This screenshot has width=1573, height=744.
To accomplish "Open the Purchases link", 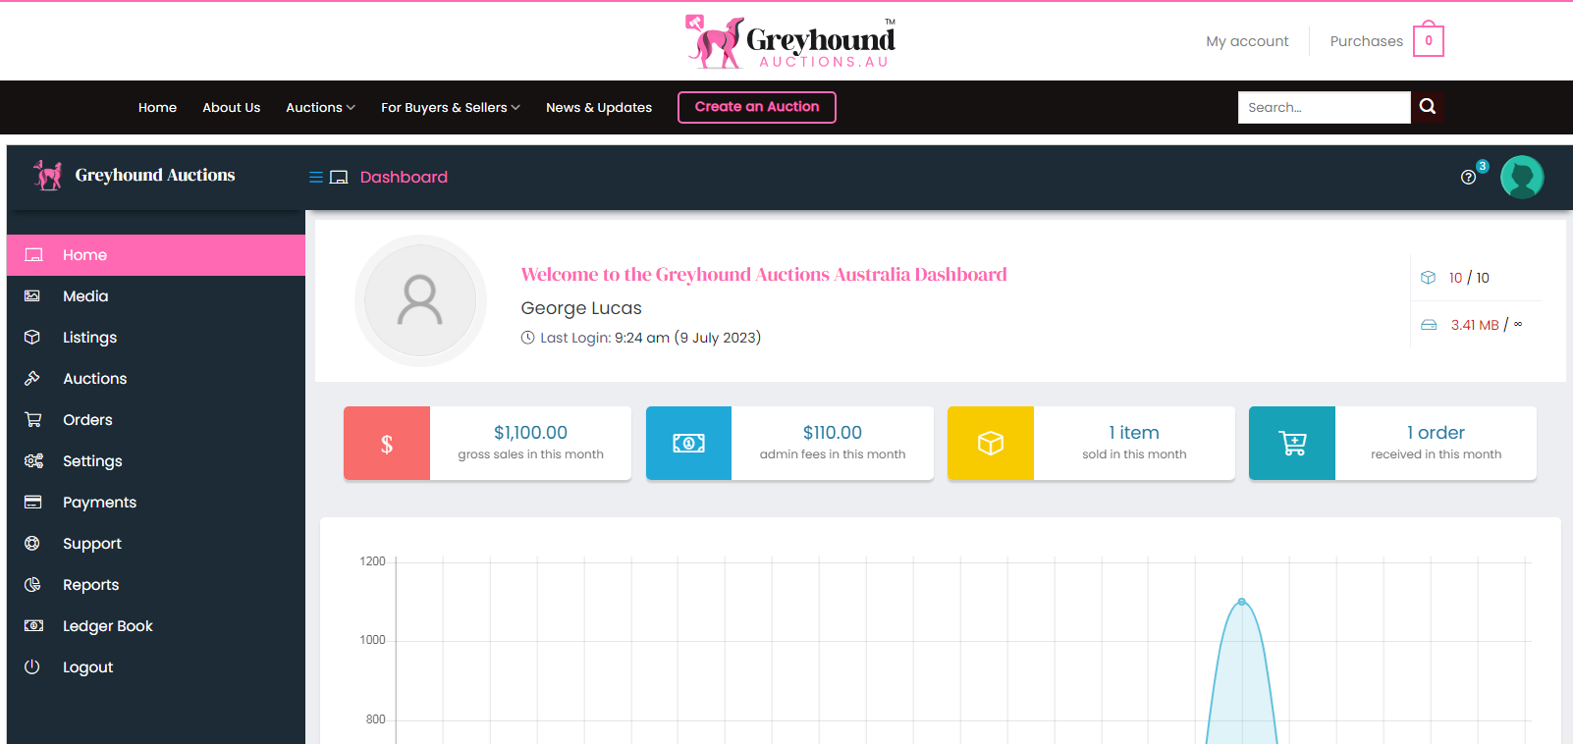I will tap(1366, 41).
